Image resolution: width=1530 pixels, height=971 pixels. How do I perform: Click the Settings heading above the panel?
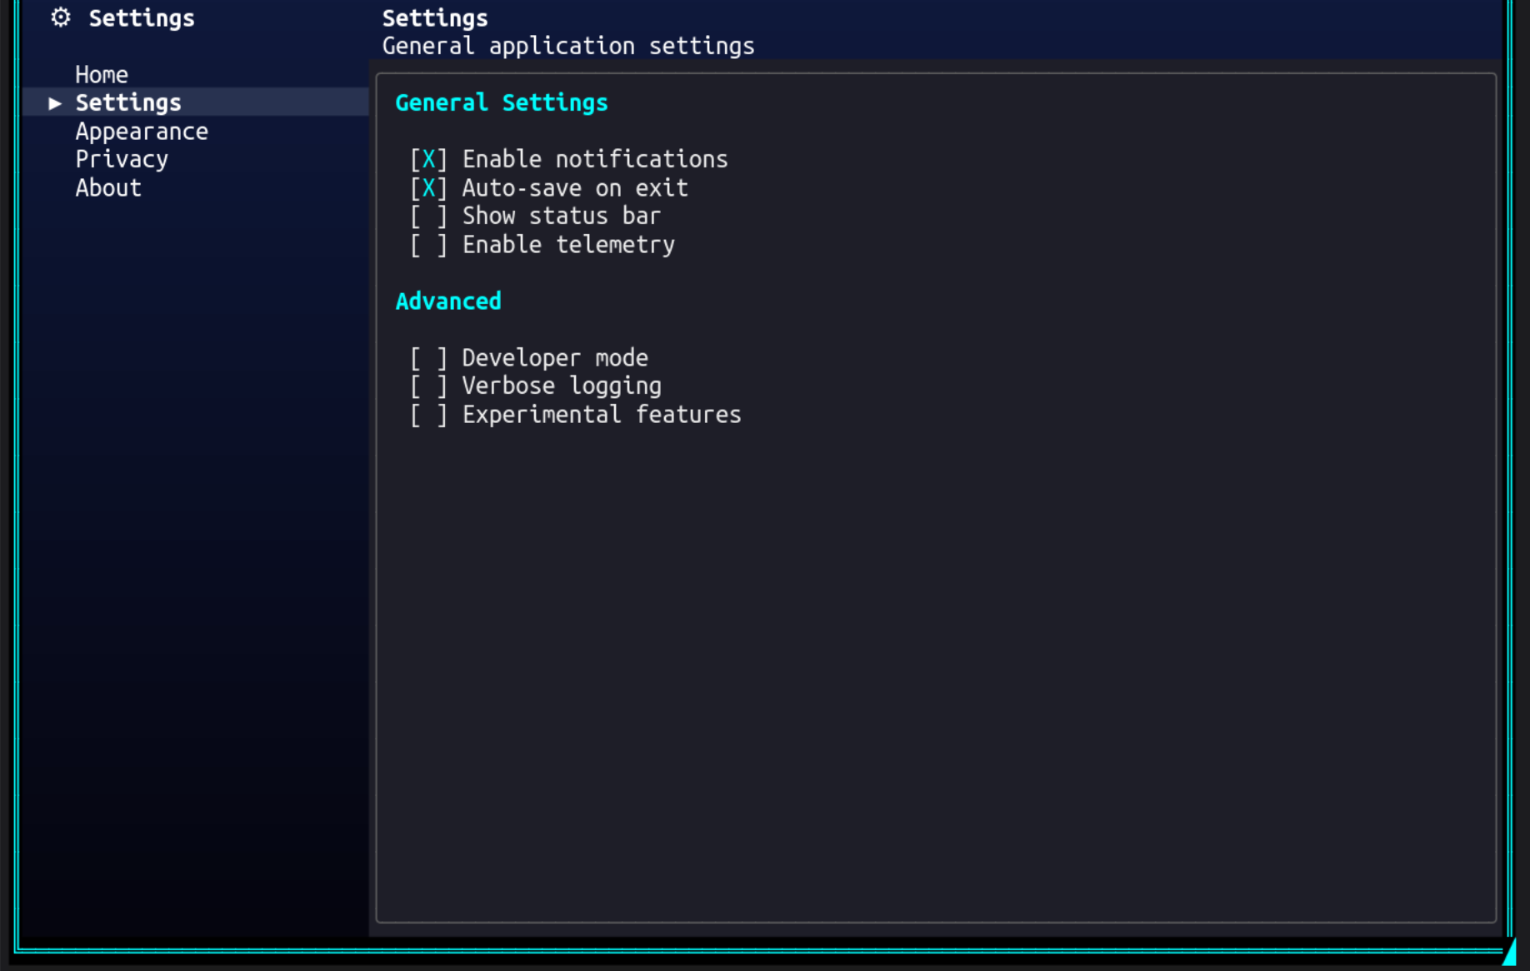tap(435, 18)
